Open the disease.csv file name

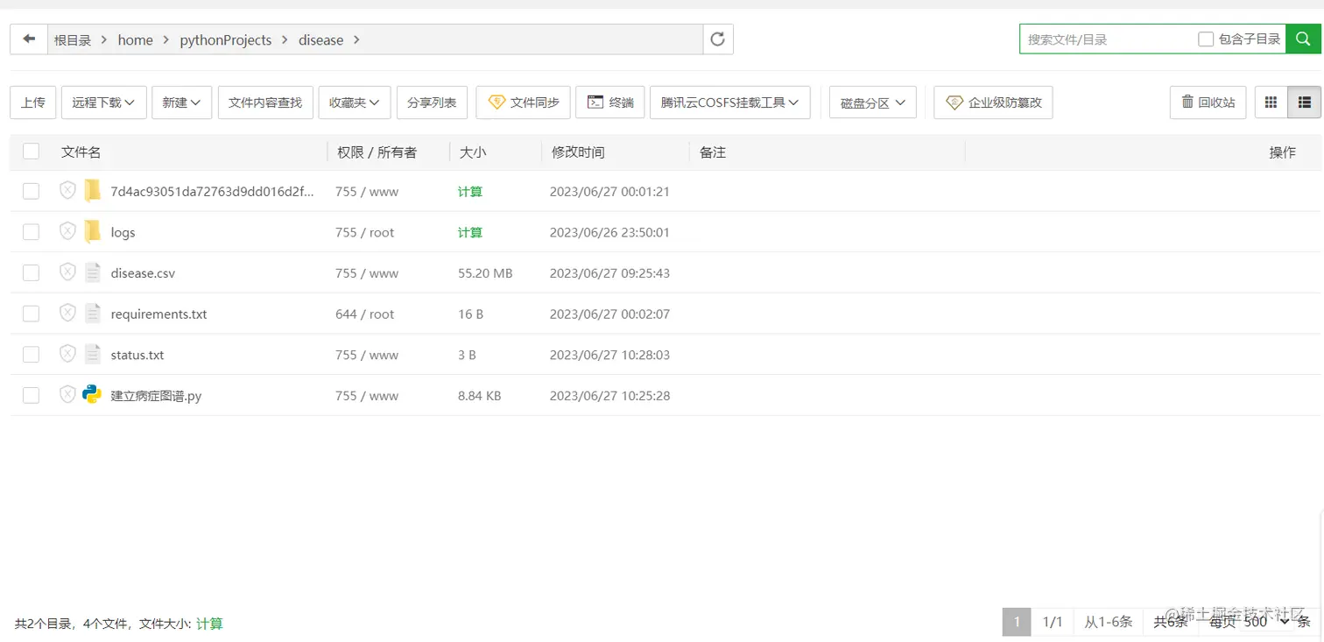tap(143, 273)
